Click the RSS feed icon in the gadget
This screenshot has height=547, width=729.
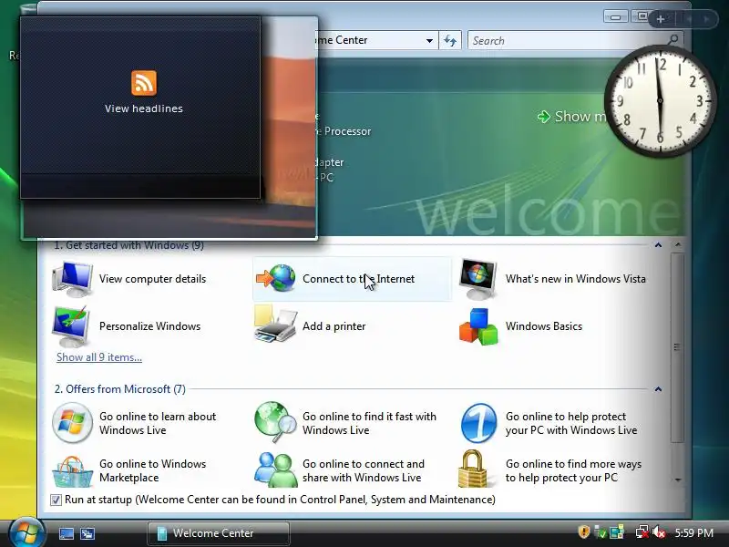click(144, 83)
